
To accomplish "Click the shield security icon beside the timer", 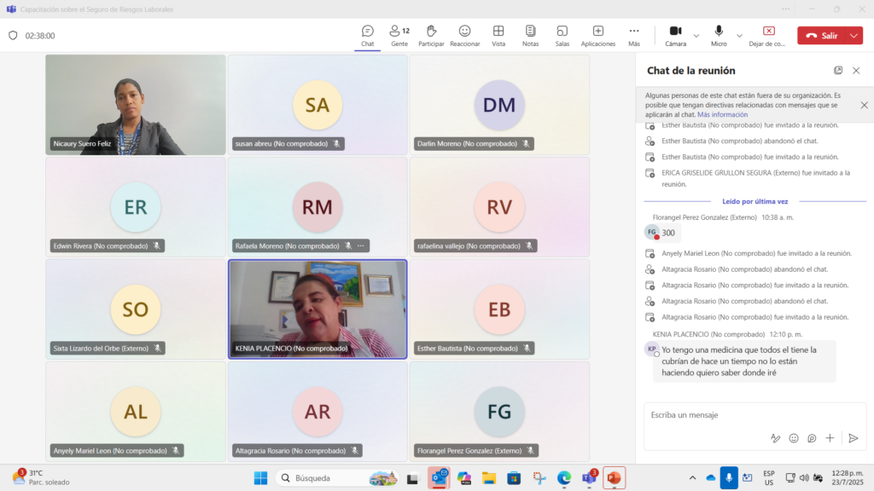I will (13, 36).
